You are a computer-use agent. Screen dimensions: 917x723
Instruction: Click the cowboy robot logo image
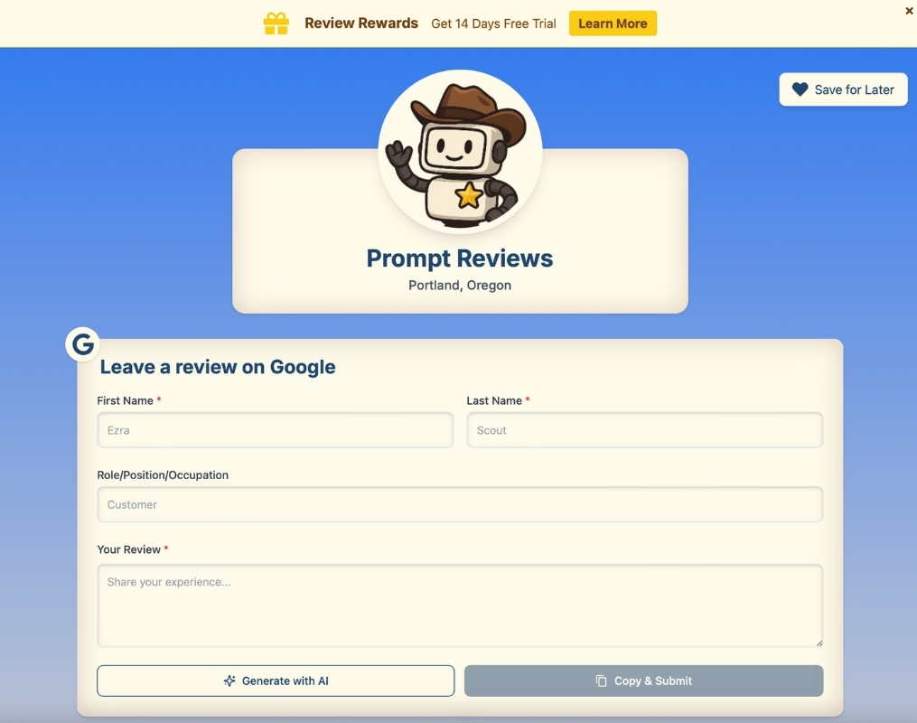[460, 152]
